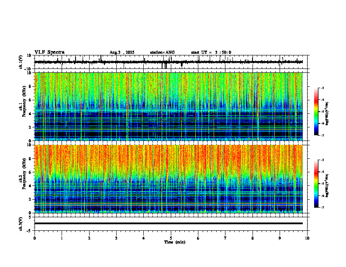Click the -3 label on ch.2 color bar
The image size is (346, 267).
click(322, 160)
